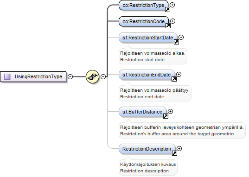Select the UsingRestrictionType box
The width and height of the screenshot is (249, 177).
coord(33,76)
